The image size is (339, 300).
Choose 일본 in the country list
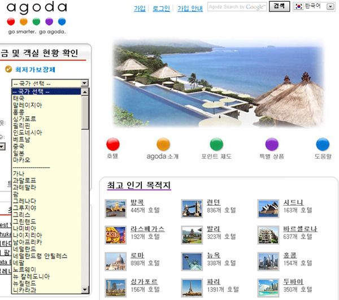[x=46, y=153]
